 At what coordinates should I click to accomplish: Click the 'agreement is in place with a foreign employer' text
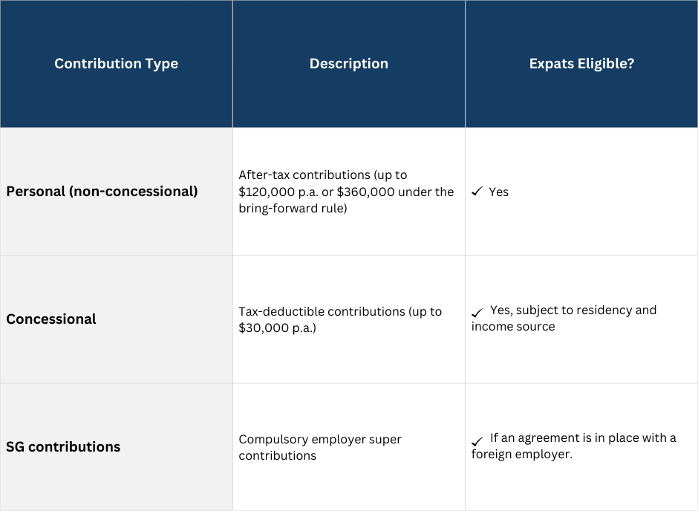tap(574, 446)
